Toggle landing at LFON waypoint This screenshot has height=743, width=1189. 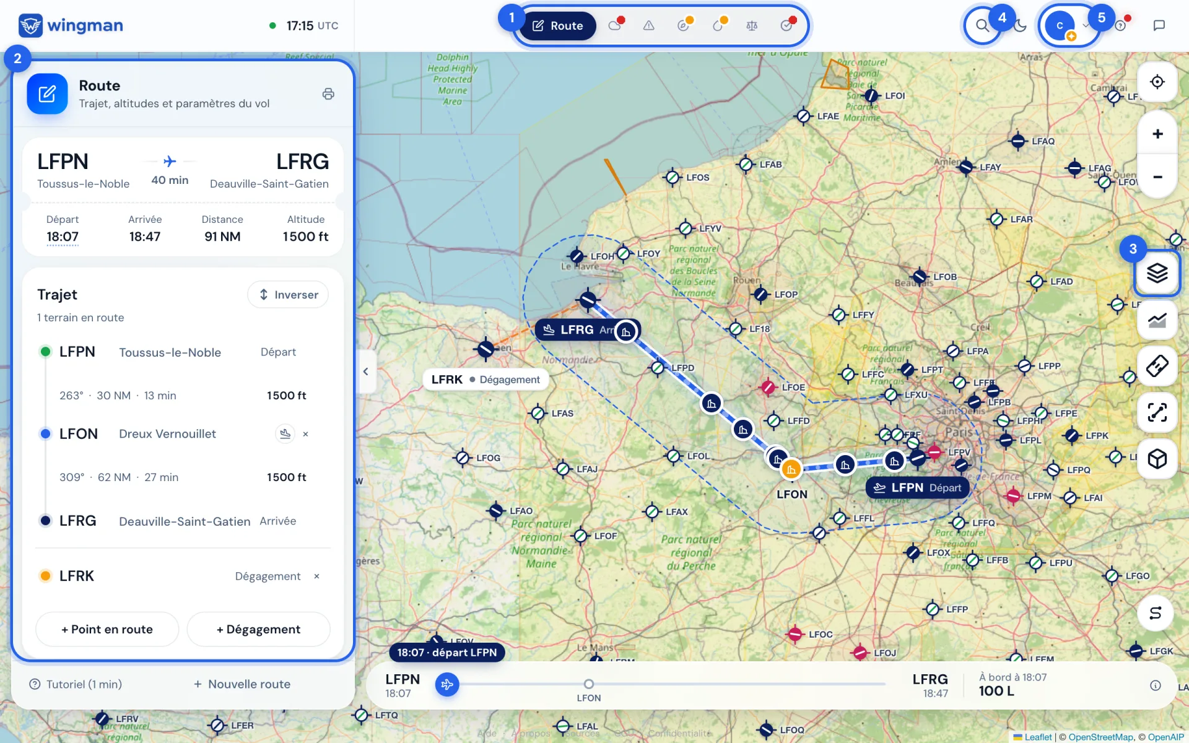coord(285,434)
